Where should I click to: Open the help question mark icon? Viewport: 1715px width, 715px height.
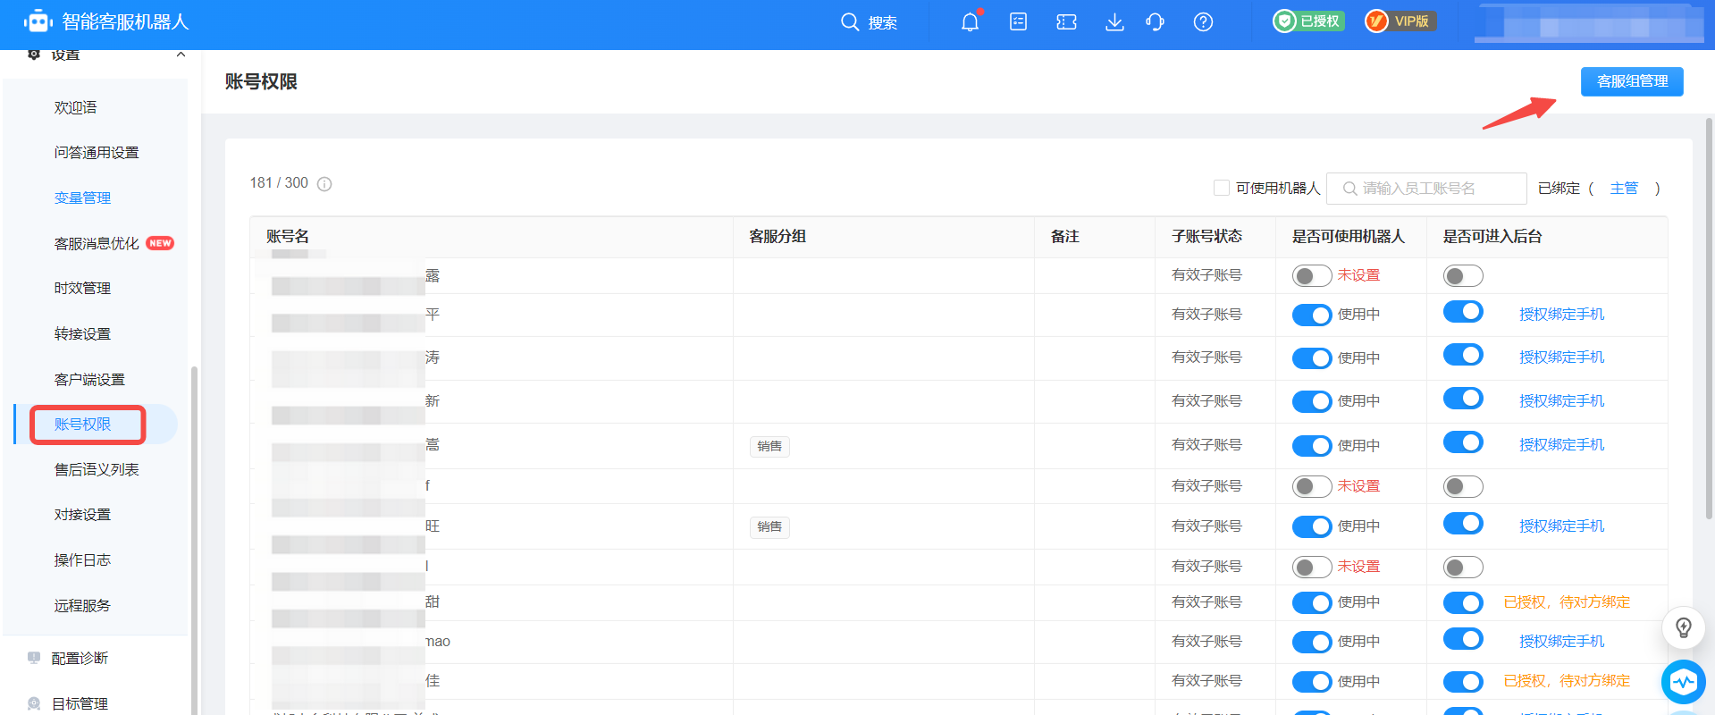pyautogui.click(x=1203, y=21)
